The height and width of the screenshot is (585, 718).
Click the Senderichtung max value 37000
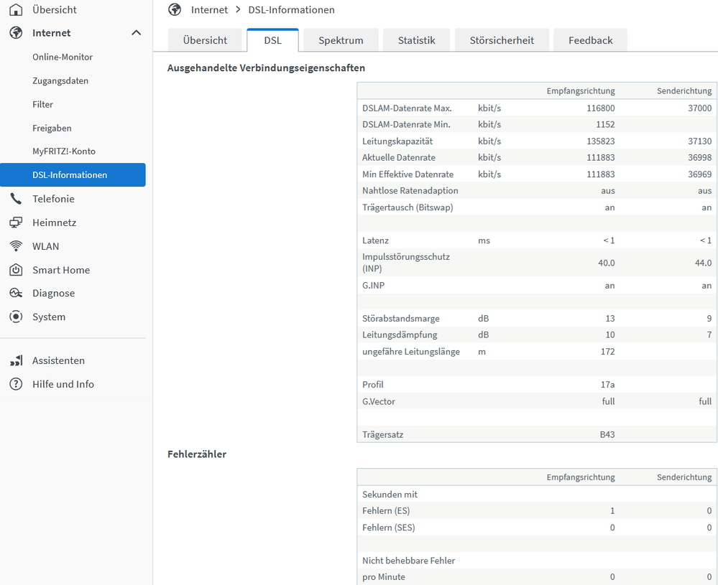[x=699, y=108]
